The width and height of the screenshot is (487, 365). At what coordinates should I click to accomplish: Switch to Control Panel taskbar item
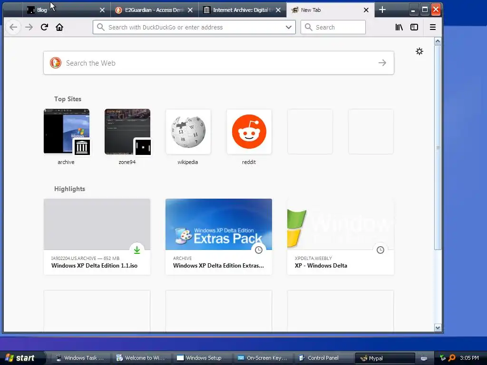tap(323, 358)
